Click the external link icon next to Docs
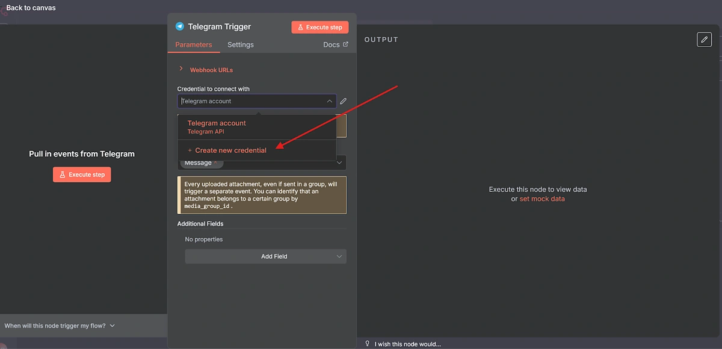 pos(346,44)
